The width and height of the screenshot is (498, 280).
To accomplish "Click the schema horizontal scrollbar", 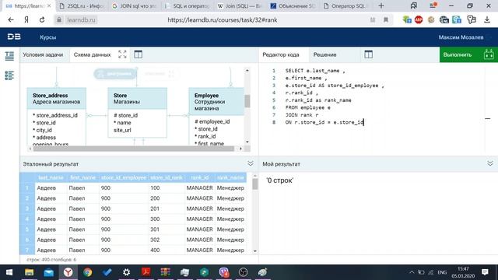I will coord(133,149).
